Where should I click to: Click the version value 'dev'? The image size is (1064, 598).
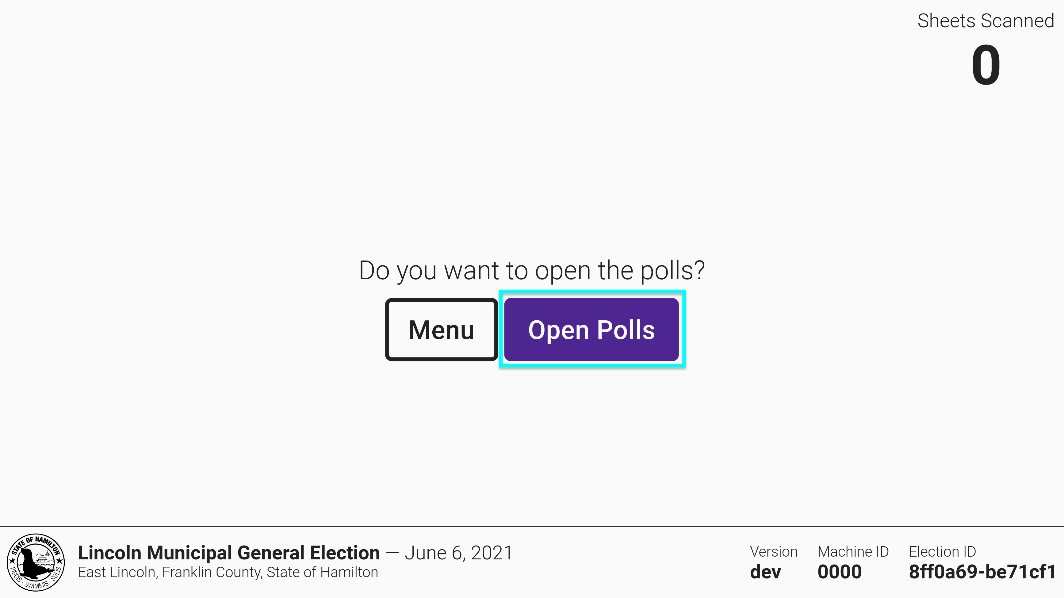(765, 572)
